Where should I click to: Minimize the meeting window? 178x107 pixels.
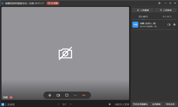tap(166, 3)
